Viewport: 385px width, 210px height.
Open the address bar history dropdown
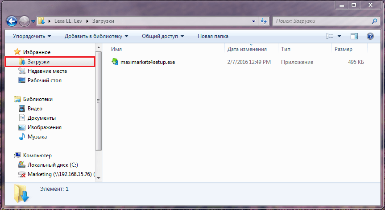(x=254, y=21)
